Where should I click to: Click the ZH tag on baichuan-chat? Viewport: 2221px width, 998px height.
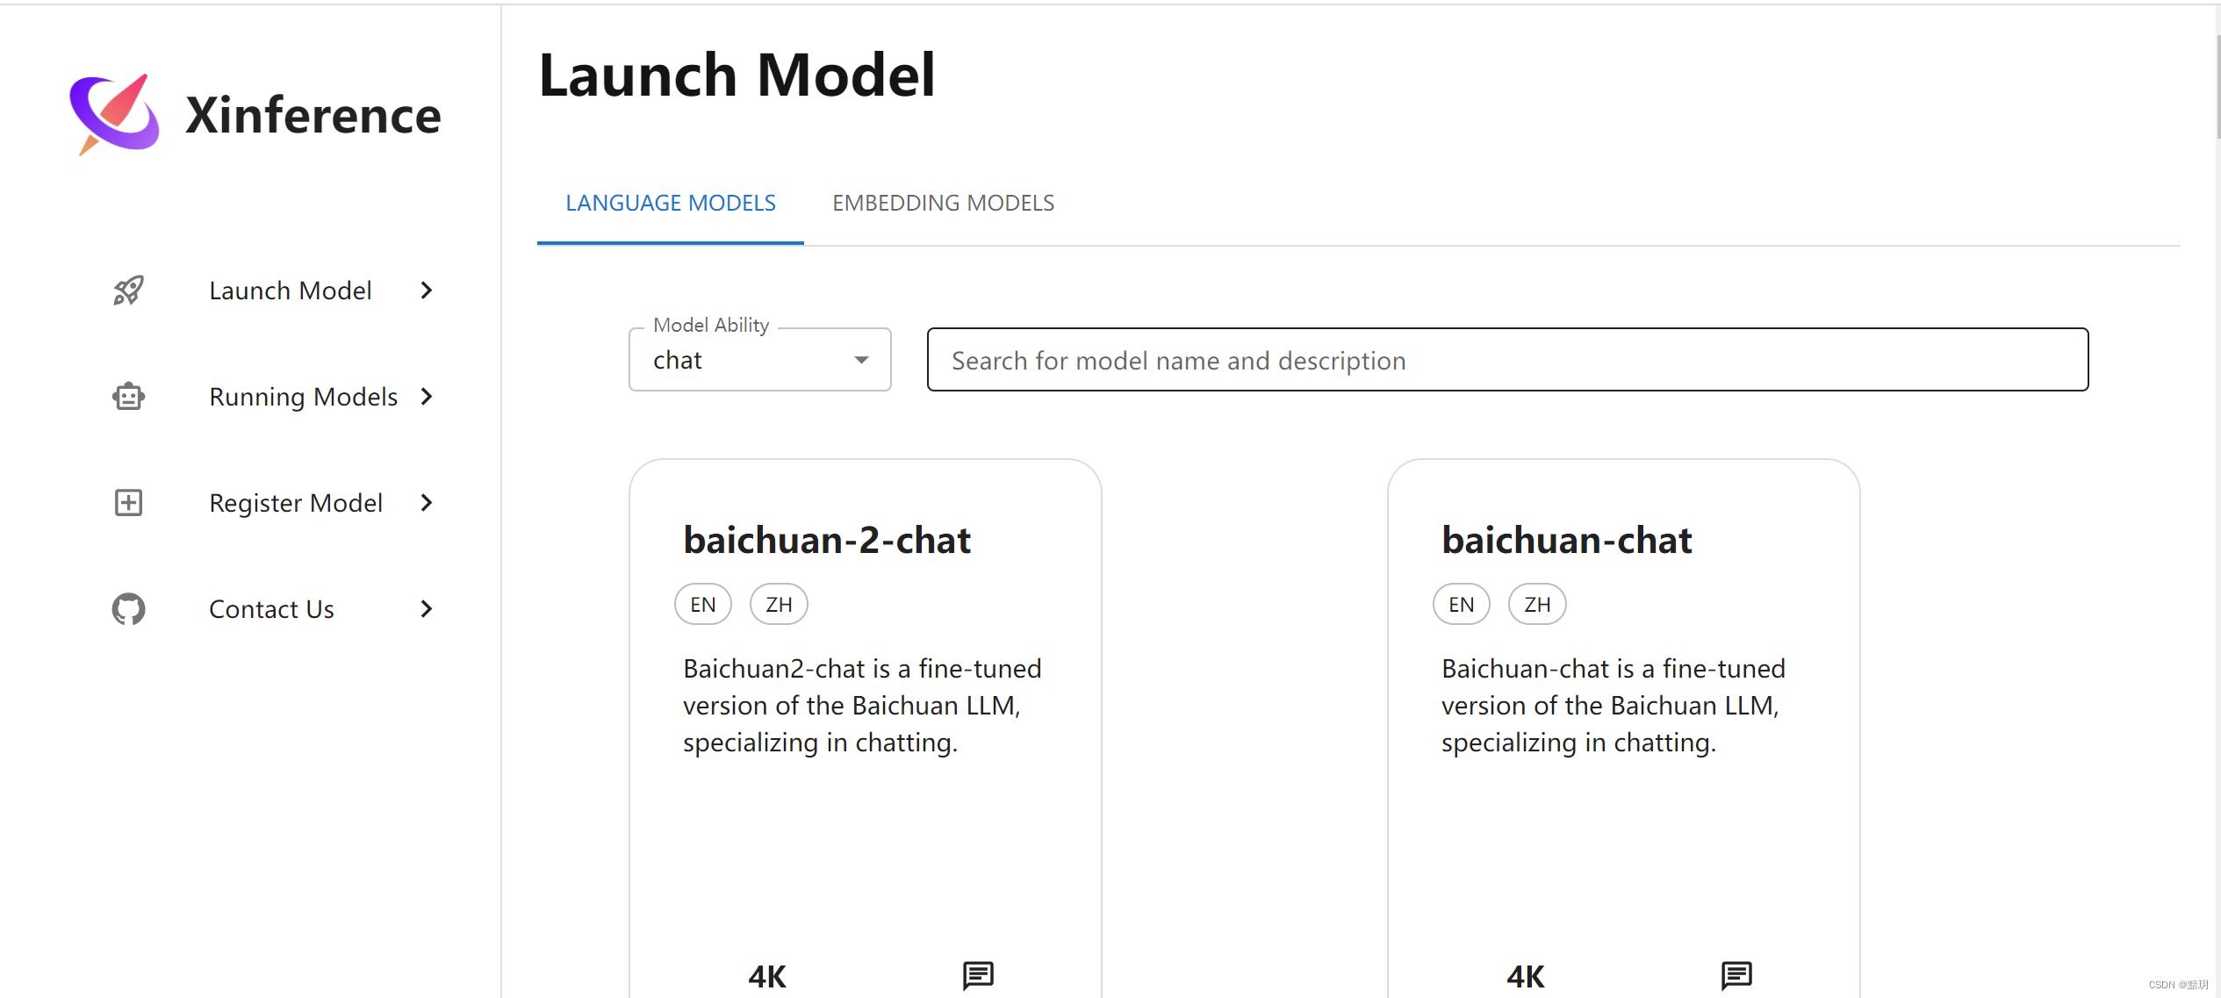(1537, 605)
